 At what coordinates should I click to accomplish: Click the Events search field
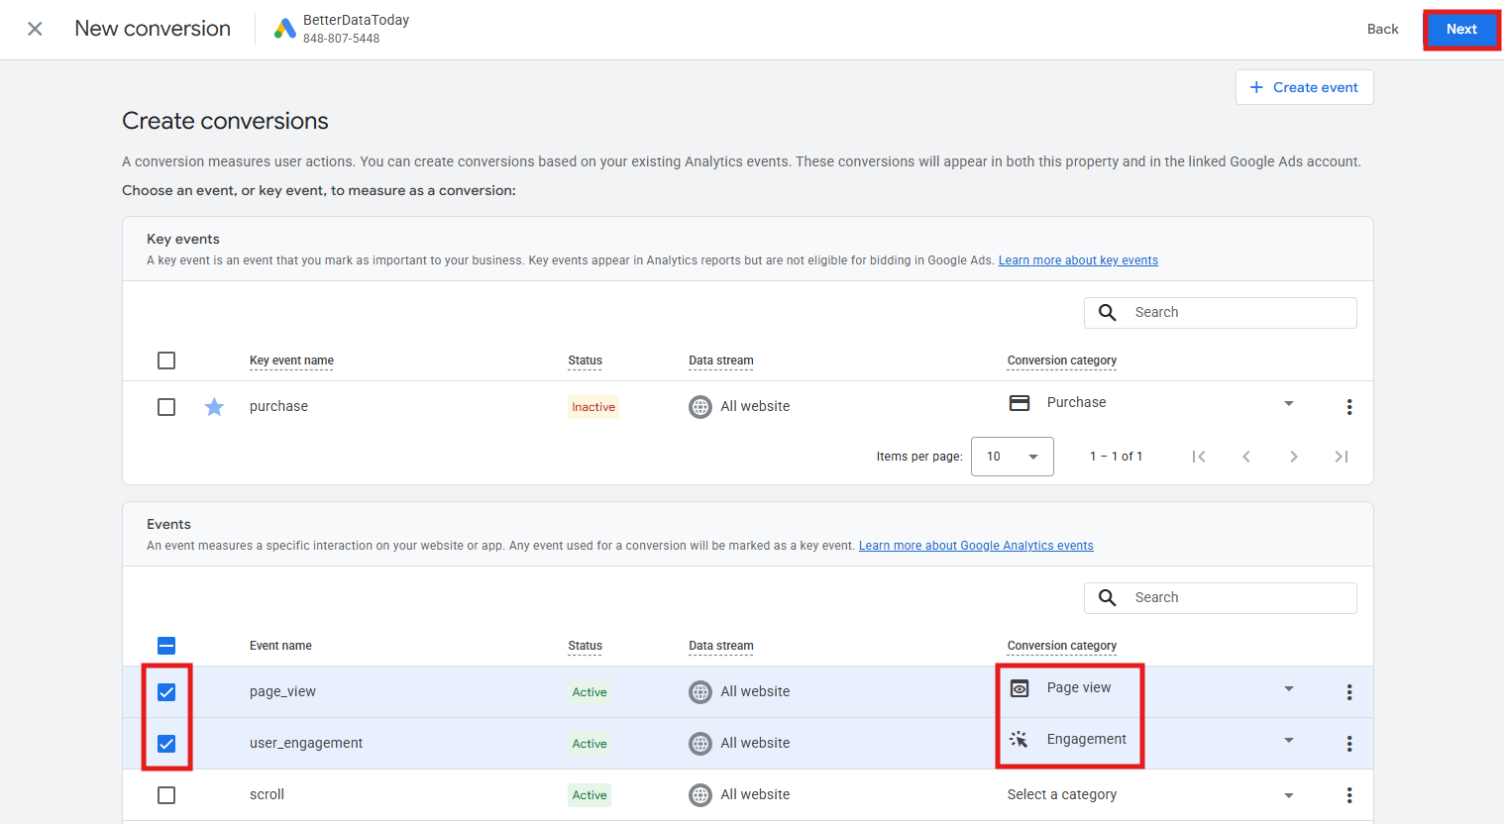(1221, 598)
